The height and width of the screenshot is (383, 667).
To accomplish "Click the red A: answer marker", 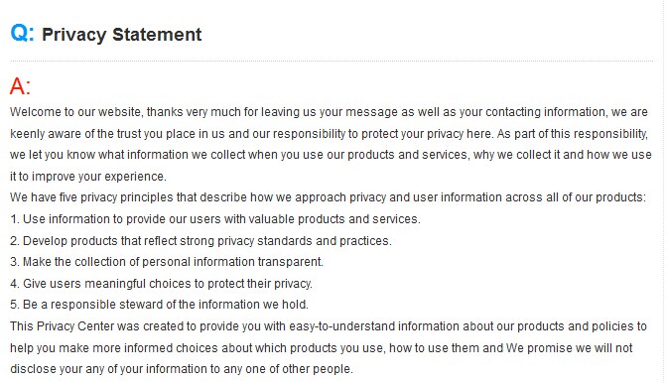I will (x=20, y=86).
